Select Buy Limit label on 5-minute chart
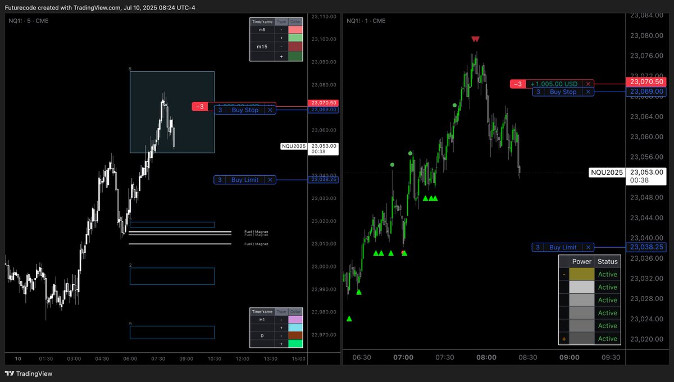This screenshot has width=674, height=382. pyautogui.click(x=245, y=180)
